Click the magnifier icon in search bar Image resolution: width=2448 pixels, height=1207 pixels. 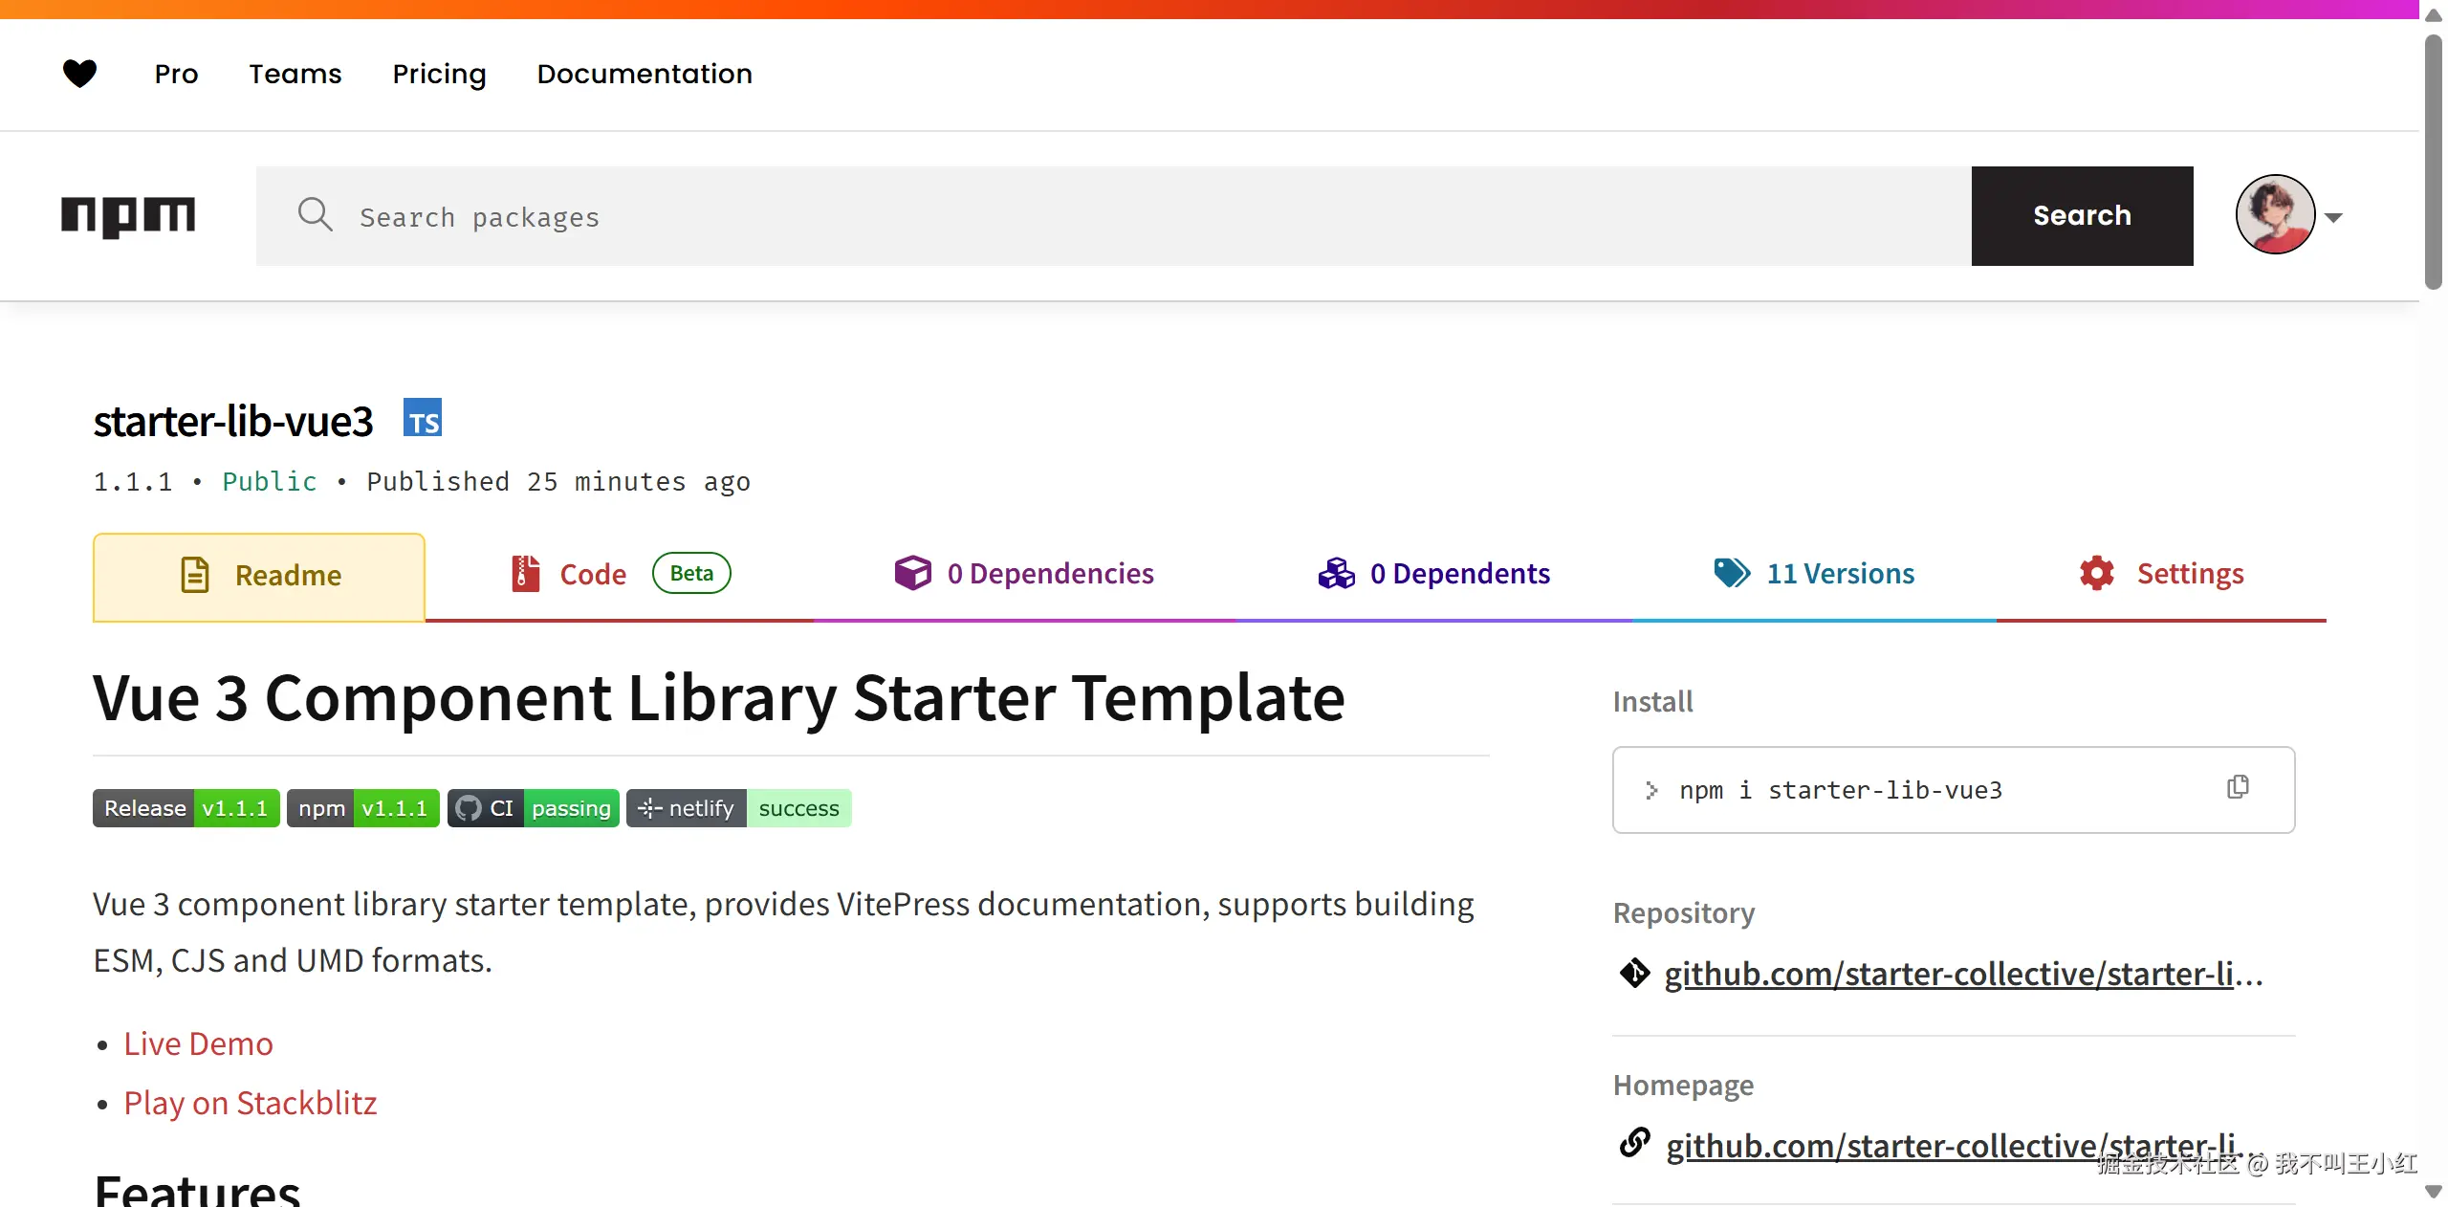315,215
